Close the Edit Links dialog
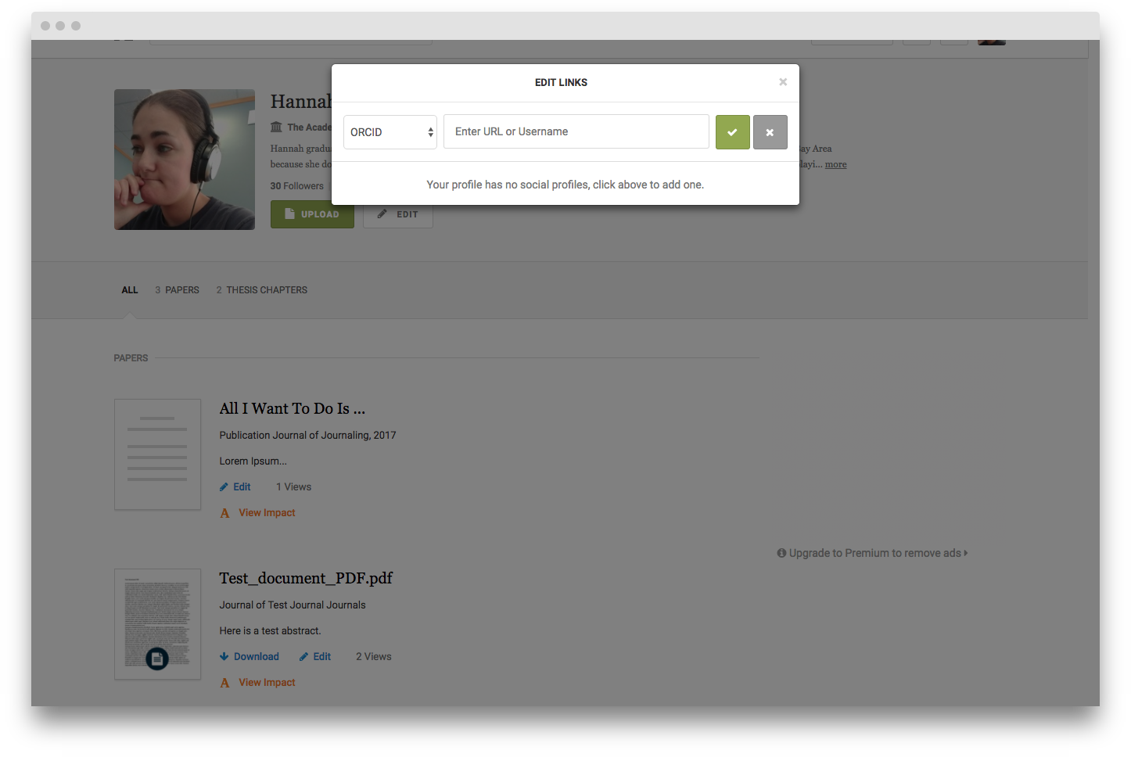 click(x=782, y=82)
